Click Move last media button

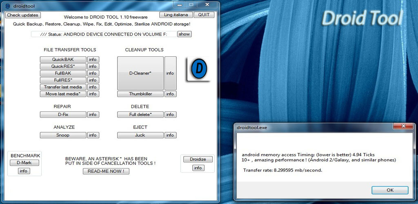63,94
